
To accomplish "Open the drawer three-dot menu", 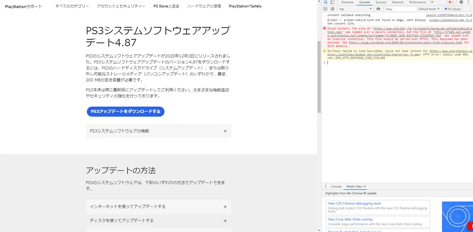I will [326, 187].
